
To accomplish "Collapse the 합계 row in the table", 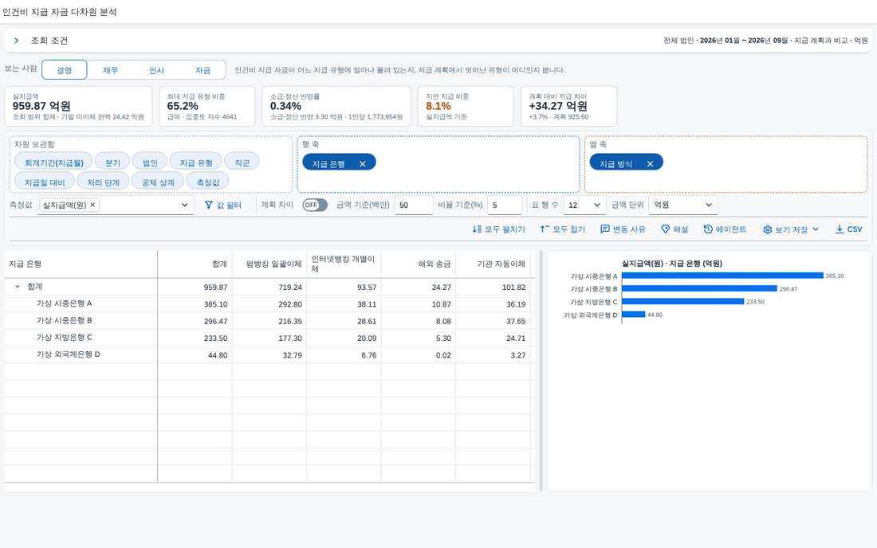I will click(x=18, y=287).
